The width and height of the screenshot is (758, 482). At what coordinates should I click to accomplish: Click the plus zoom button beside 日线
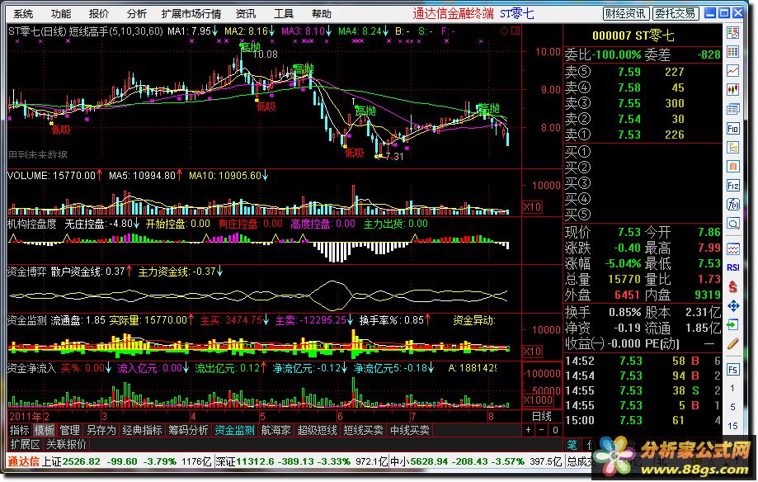pos(529,430)
